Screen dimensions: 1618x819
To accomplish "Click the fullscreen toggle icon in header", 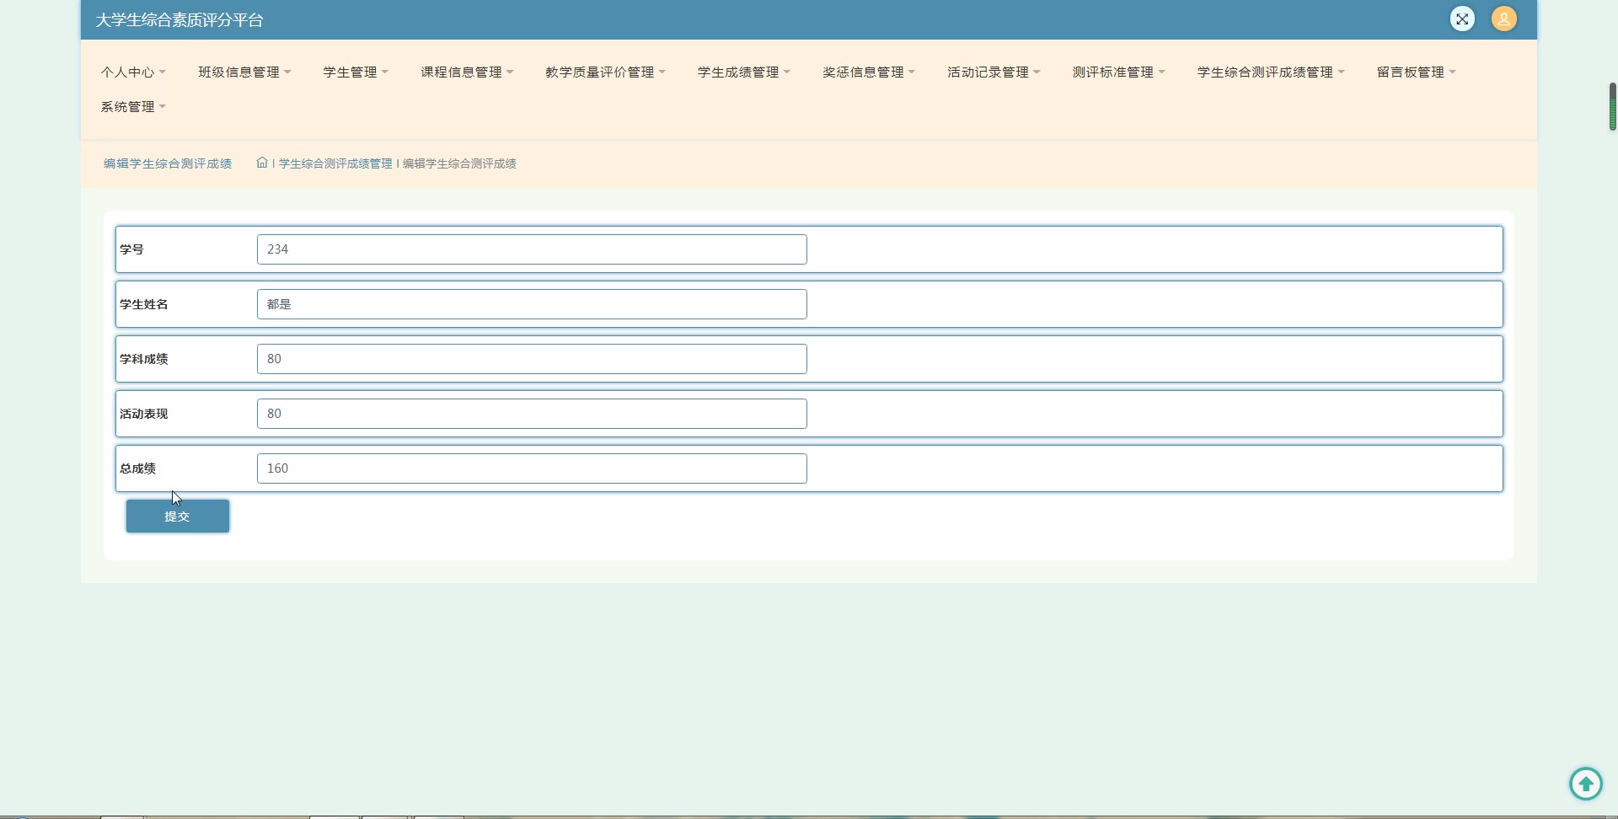I will coord(1462,19).
